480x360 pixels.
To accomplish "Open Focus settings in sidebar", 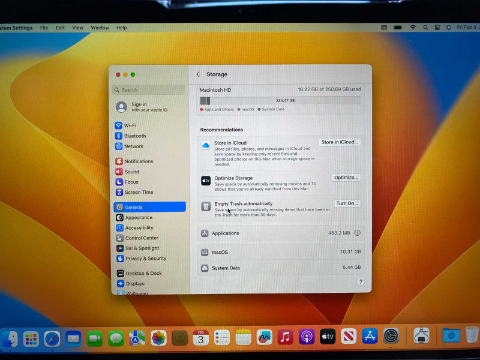I will (x=127, y=182).
